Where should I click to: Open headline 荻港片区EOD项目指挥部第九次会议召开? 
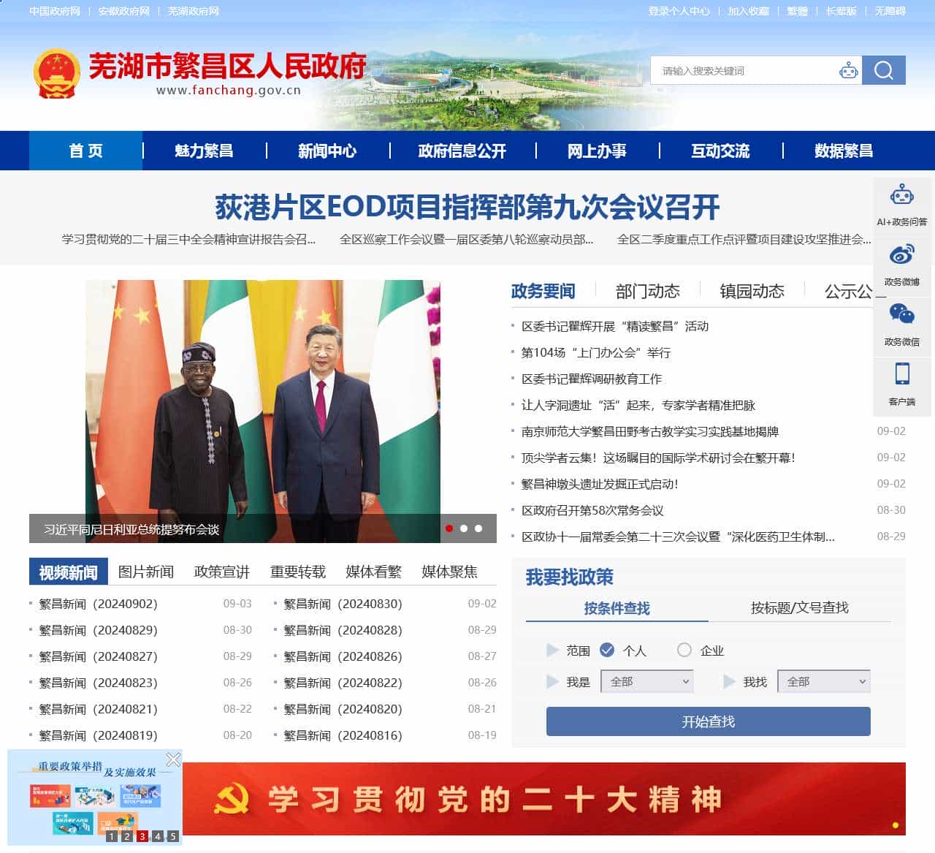(x=467, y=208)
